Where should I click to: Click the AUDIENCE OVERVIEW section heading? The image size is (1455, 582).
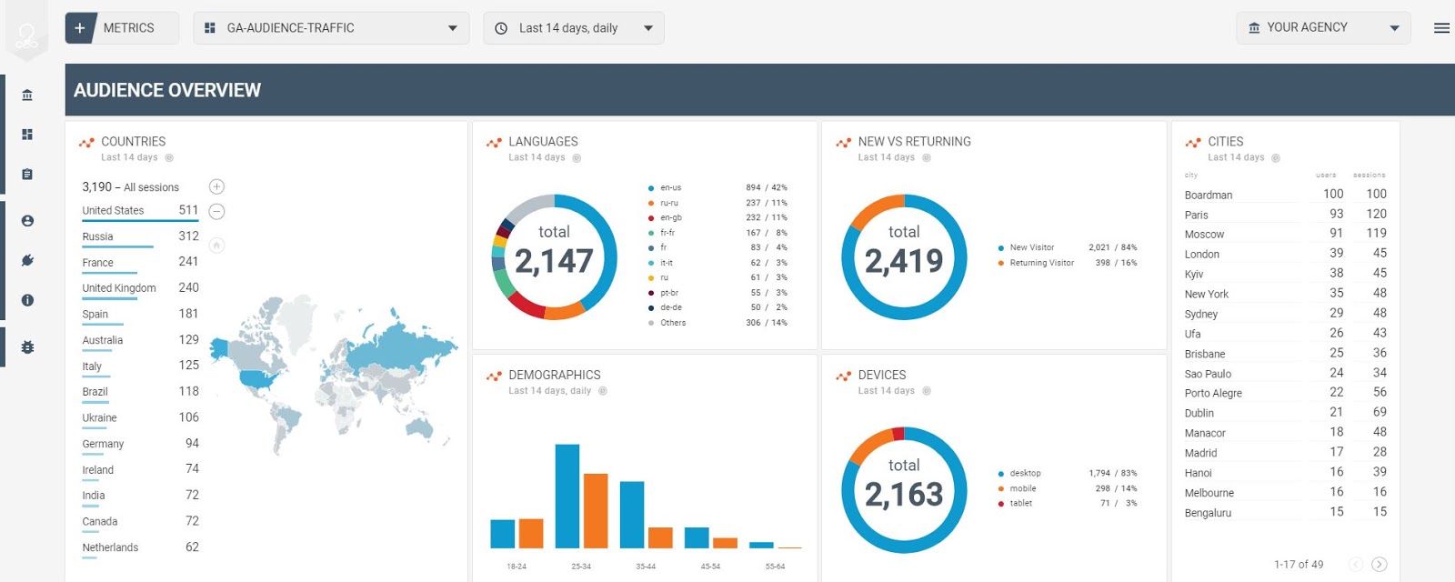pos(167,91)
